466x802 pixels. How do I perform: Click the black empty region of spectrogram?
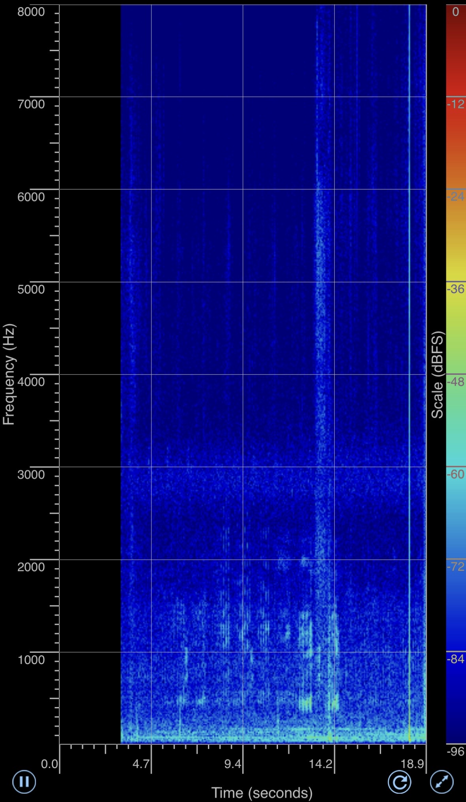(90, 356)
